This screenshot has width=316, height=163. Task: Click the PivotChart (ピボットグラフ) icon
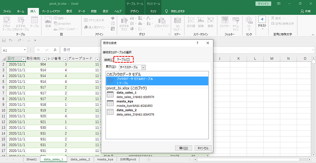(162, 24)
